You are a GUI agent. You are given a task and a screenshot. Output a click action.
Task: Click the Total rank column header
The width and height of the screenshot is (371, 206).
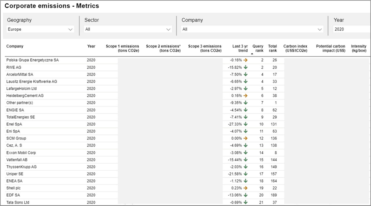pyautogui.click(x=272, y=48)
